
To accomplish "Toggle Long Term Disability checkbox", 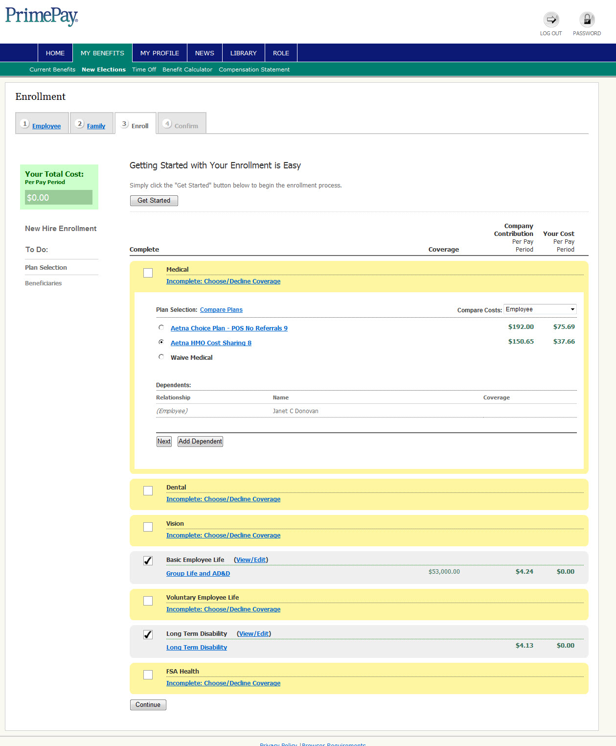I will point(148,635).
